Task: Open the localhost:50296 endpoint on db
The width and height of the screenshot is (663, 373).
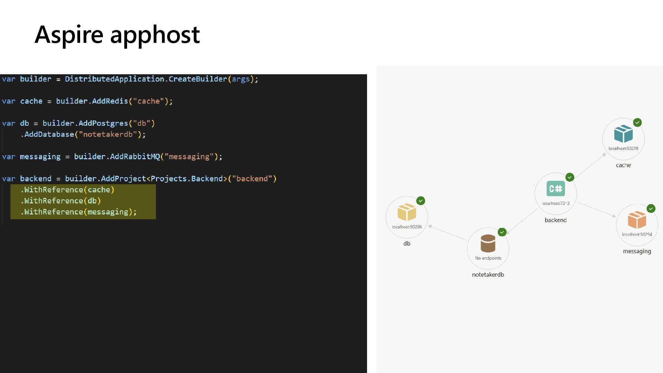Action: 407,227
